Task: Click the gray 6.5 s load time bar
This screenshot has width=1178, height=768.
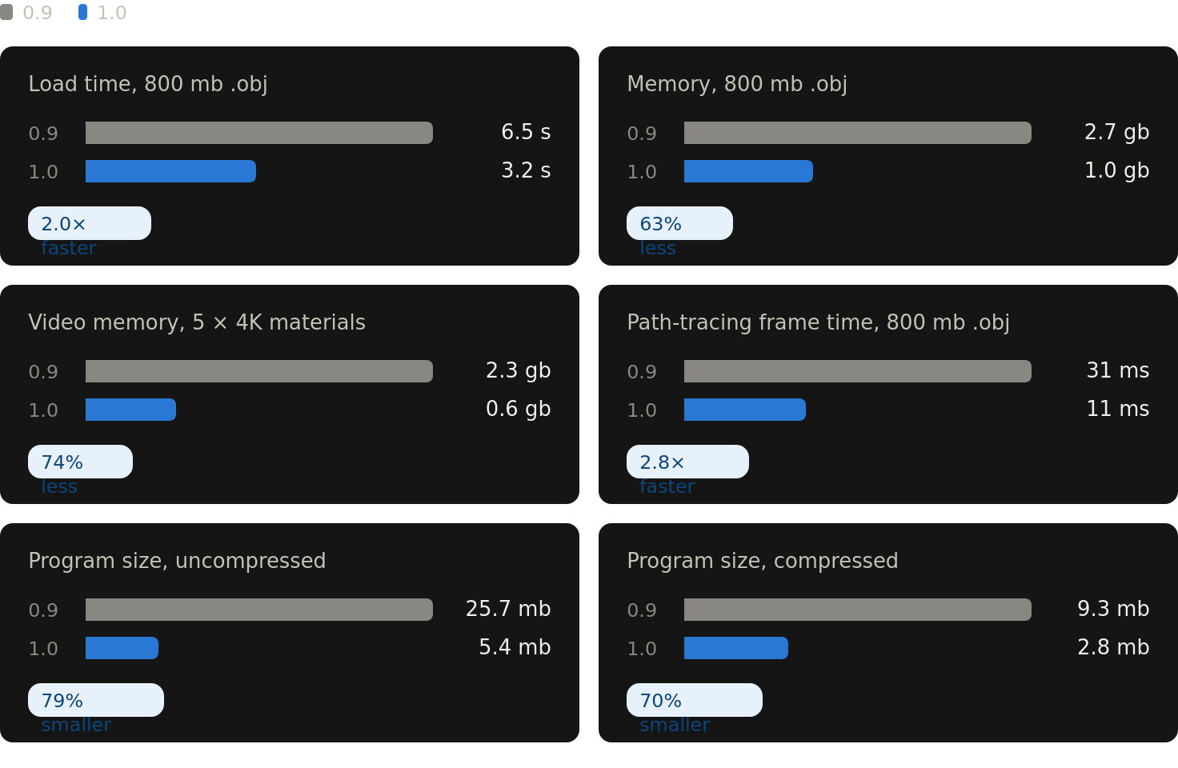Action: click(259, 133)
